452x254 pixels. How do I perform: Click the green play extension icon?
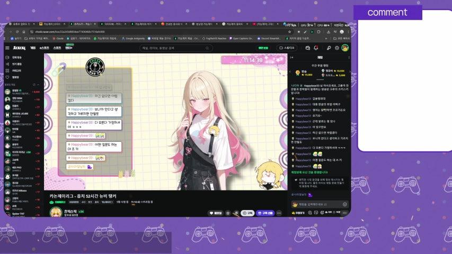(312, 32)
